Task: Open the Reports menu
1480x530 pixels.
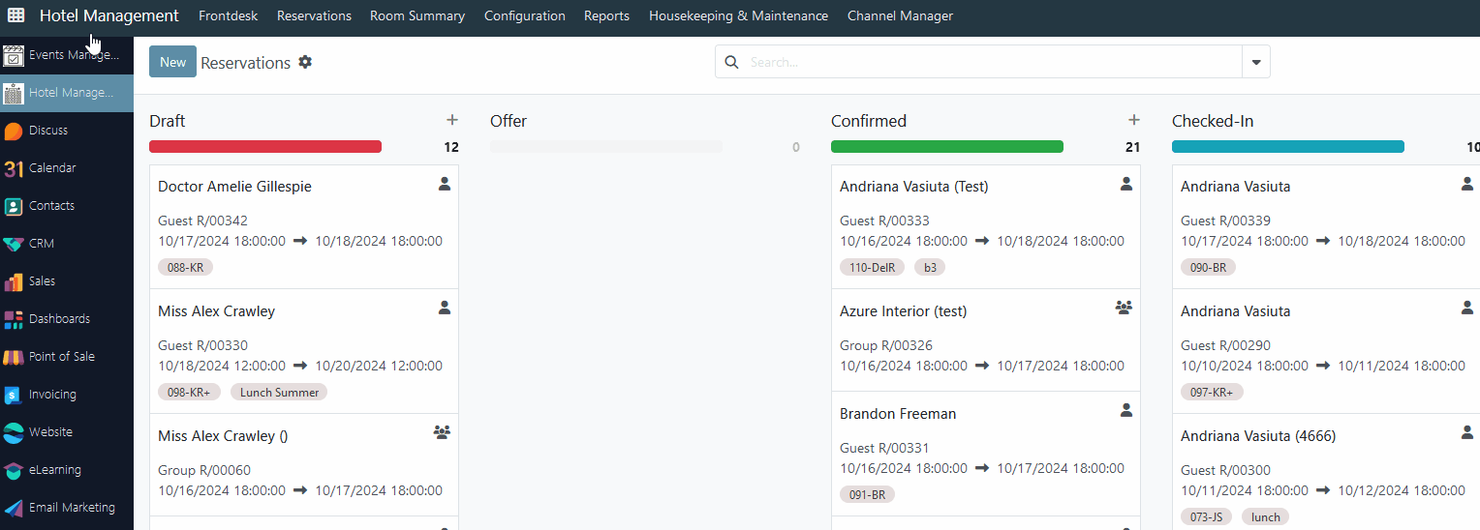Action: point(606,15)
